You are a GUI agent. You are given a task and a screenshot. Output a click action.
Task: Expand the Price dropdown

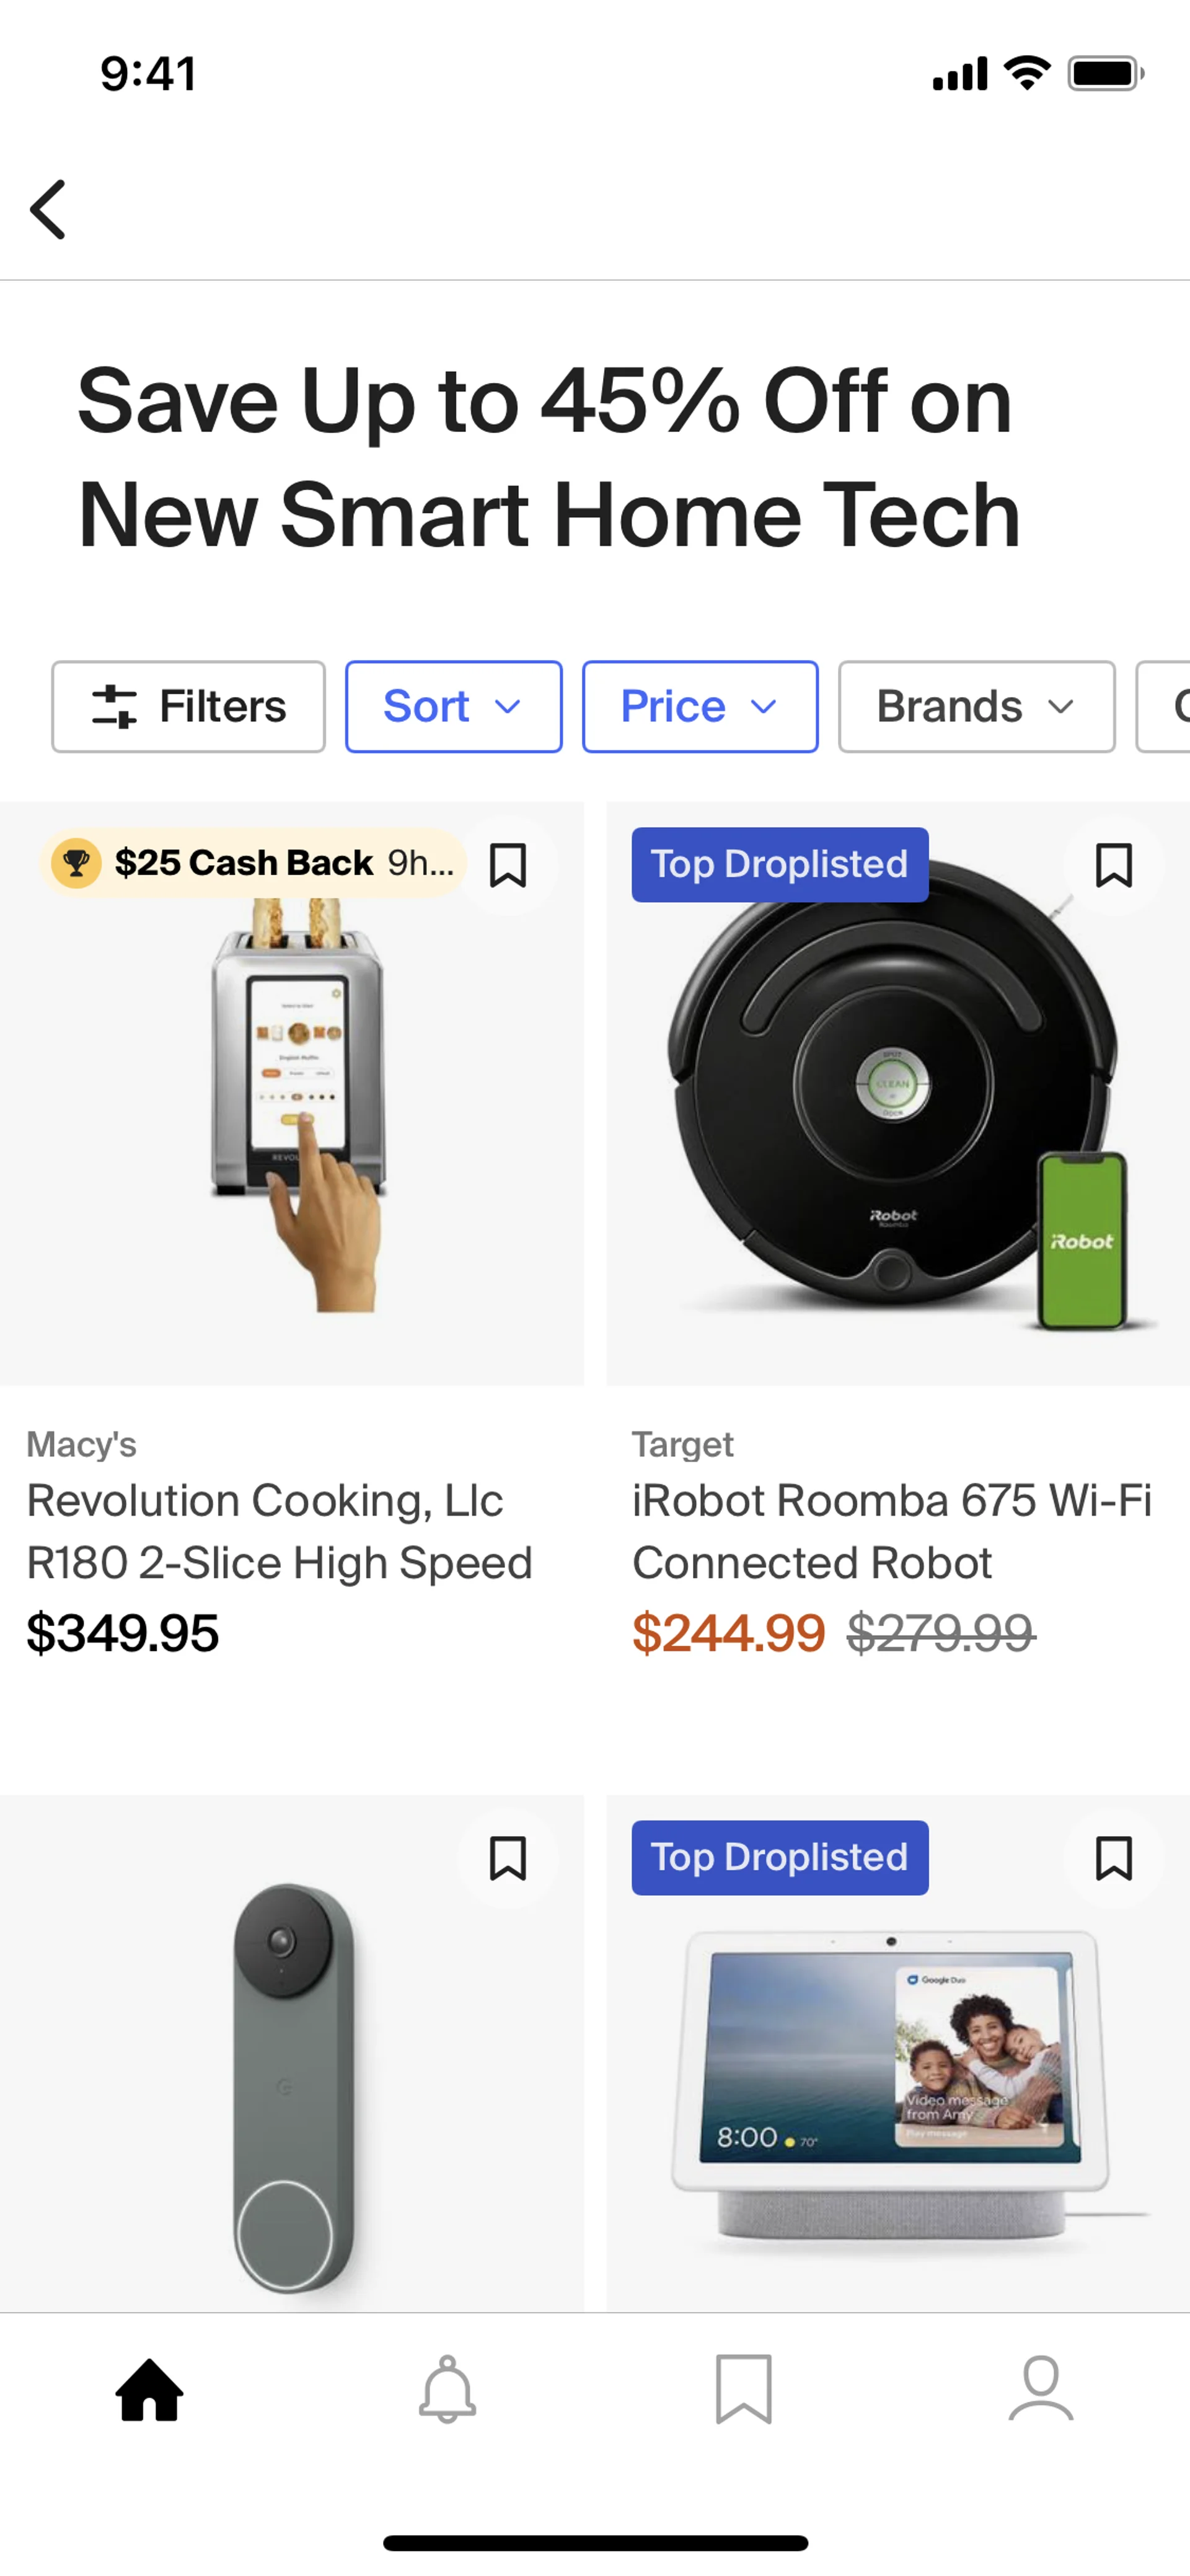[700, 706]
